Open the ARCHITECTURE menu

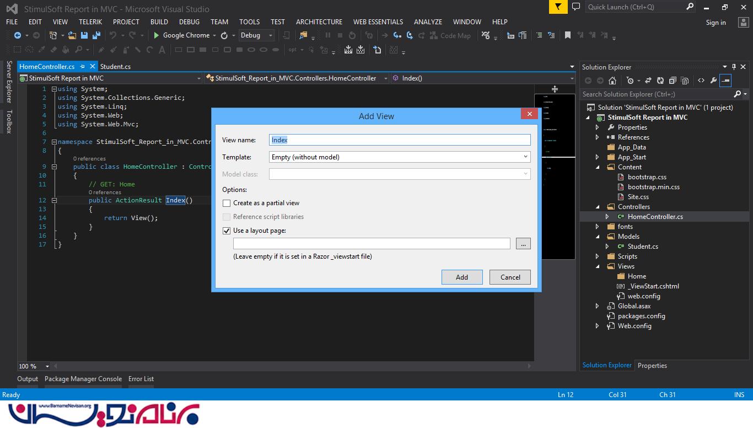(x=319, y=22)
